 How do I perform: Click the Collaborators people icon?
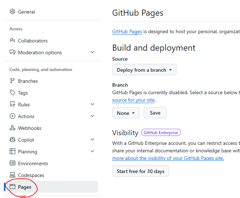[x=12, y=40]
